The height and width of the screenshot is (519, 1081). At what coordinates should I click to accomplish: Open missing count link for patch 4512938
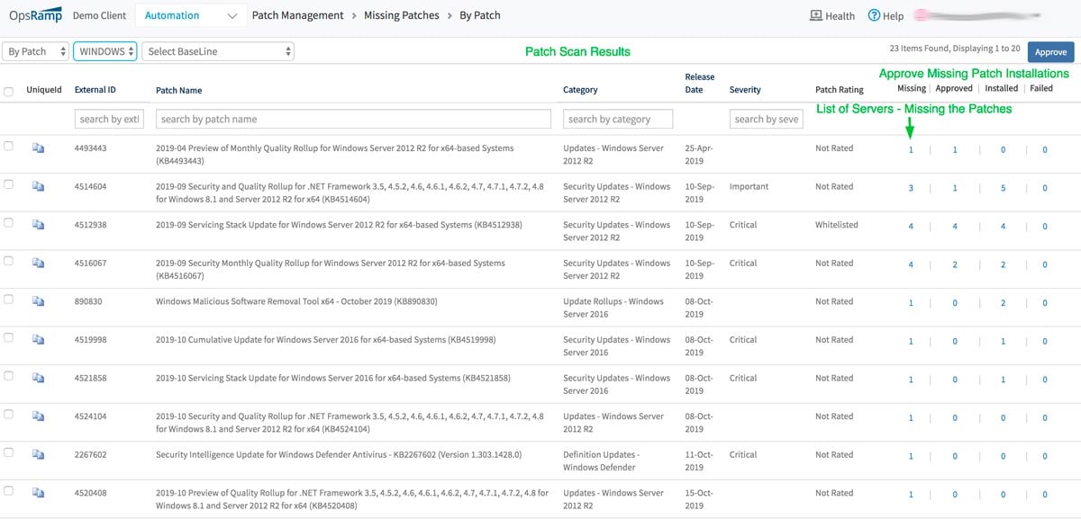point(911,226)
